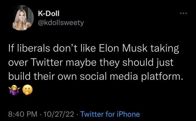Open the three-dot more options menu
This screenshot has height=121, width=196.
click(x=183, y=13)
